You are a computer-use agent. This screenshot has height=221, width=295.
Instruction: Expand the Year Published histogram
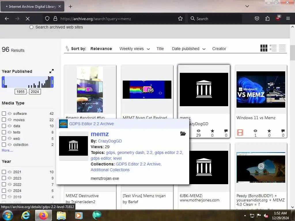(x=51, y=71)
